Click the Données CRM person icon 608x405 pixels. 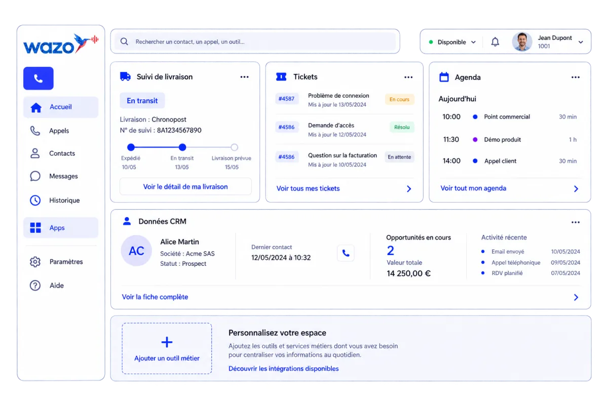coord(127,221)
